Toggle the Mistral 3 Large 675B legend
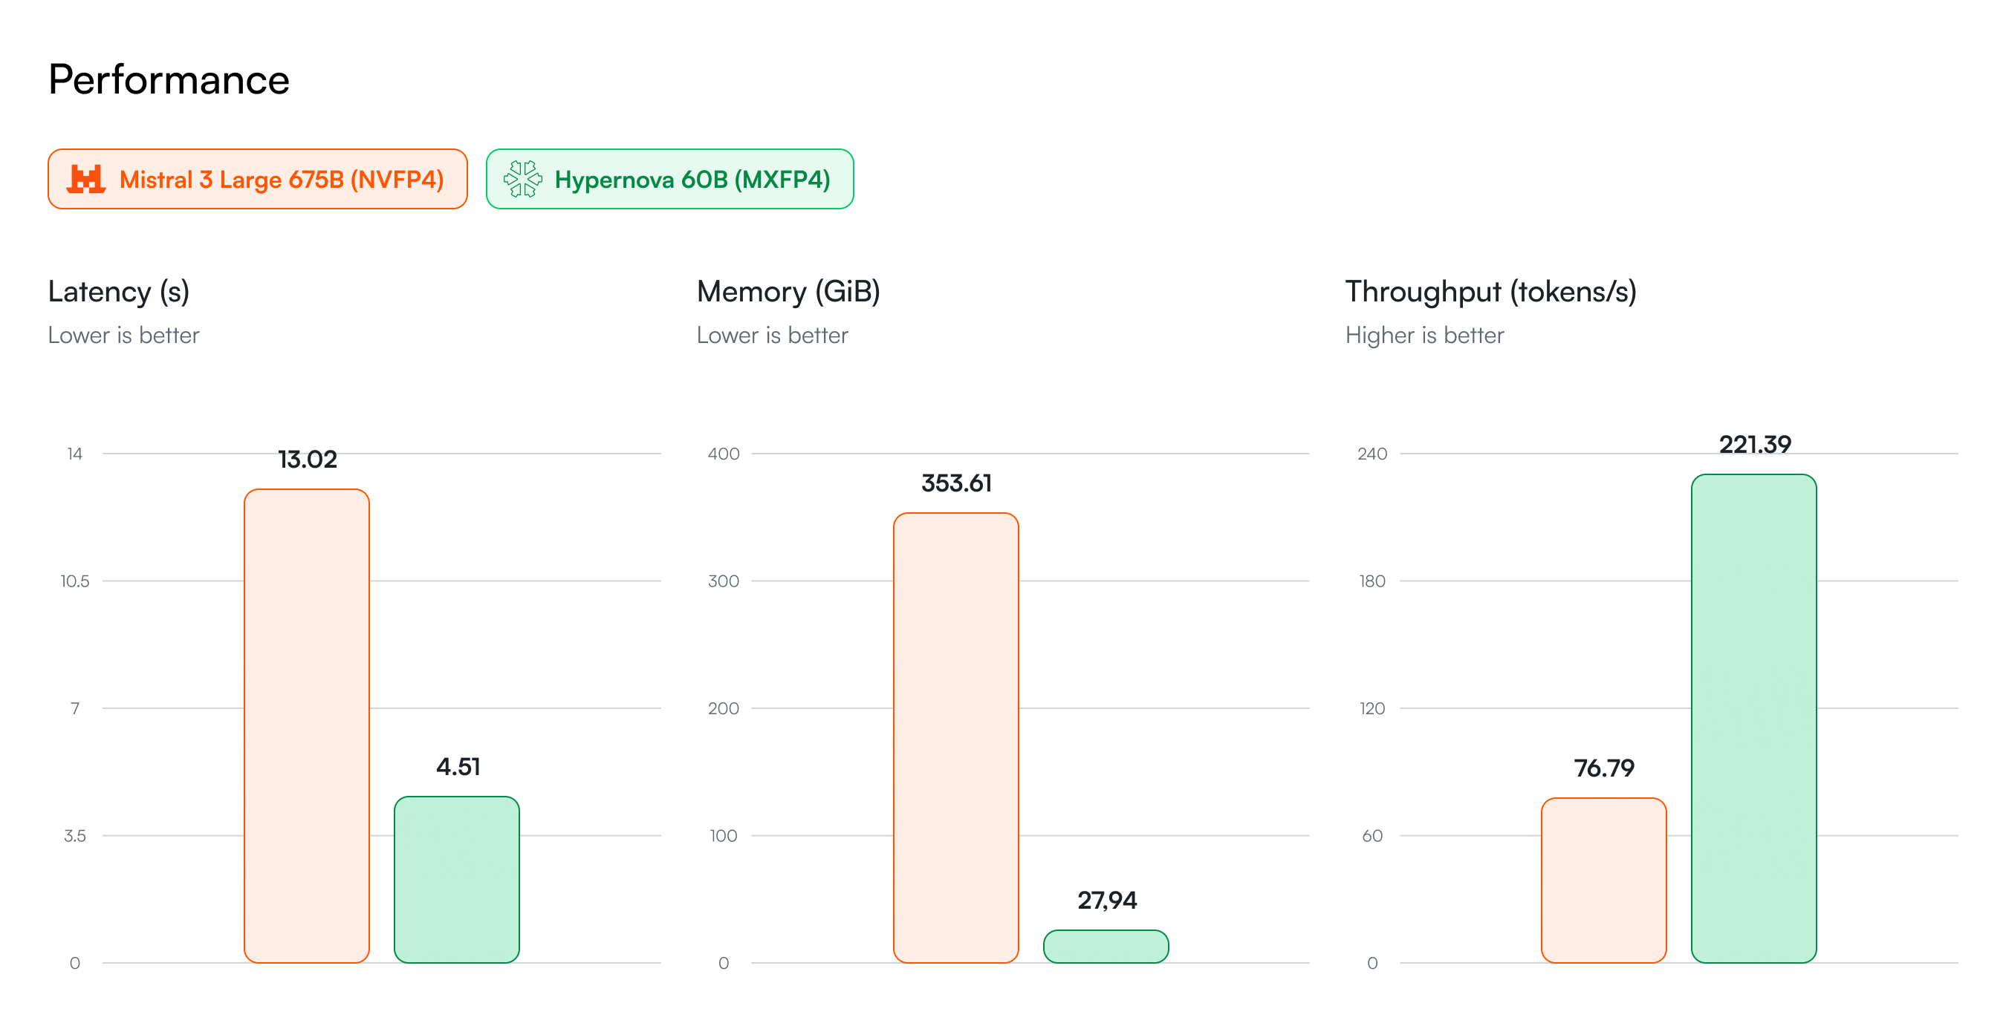This screenshot has height=1029, width=2006. pyautogui.click(x=257, y=178)
